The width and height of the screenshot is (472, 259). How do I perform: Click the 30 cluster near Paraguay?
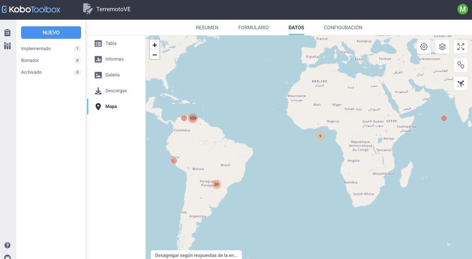pyautogui.click(x=217, y=184)
